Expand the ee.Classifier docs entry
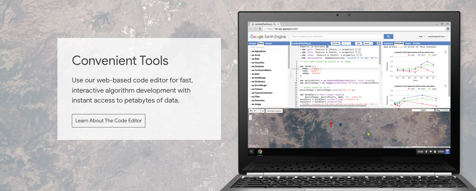 pyautogui.click(x=258, y=63)
